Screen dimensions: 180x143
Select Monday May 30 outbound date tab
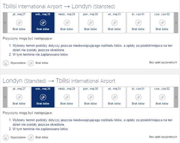pos(91,23)
